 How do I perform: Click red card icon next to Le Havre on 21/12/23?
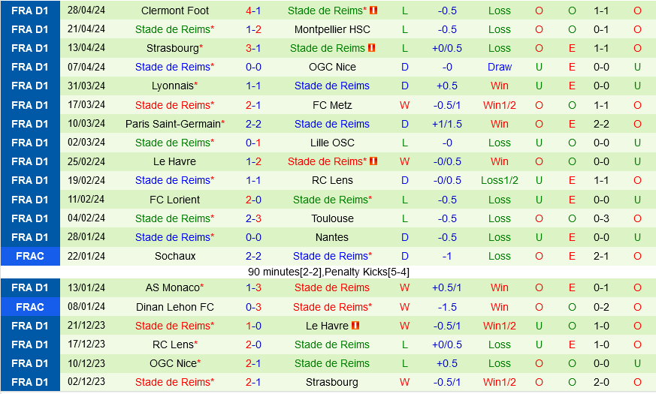[355, 326]
